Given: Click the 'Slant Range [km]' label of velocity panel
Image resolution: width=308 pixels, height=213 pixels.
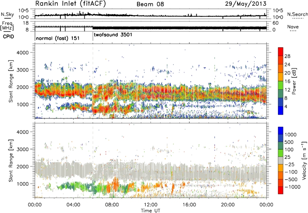Looking at the screenshot, I should coord(11,160).
